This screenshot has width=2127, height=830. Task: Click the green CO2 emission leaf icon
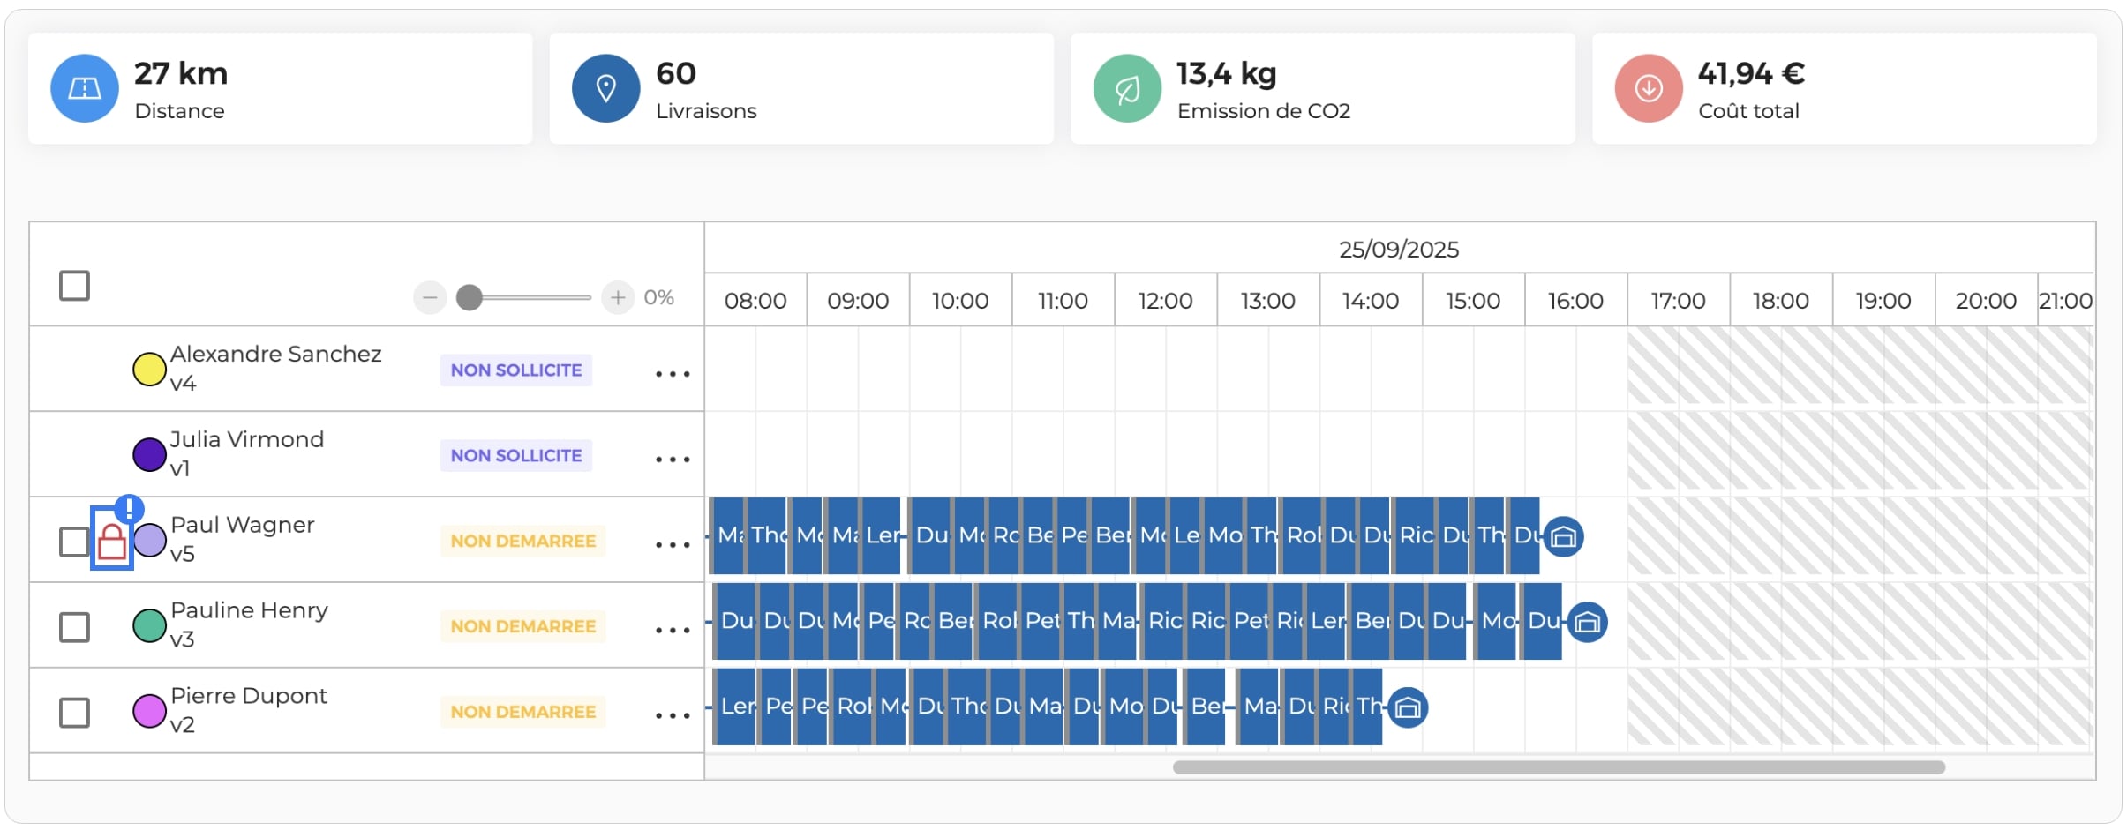(x=1127, y=88)
